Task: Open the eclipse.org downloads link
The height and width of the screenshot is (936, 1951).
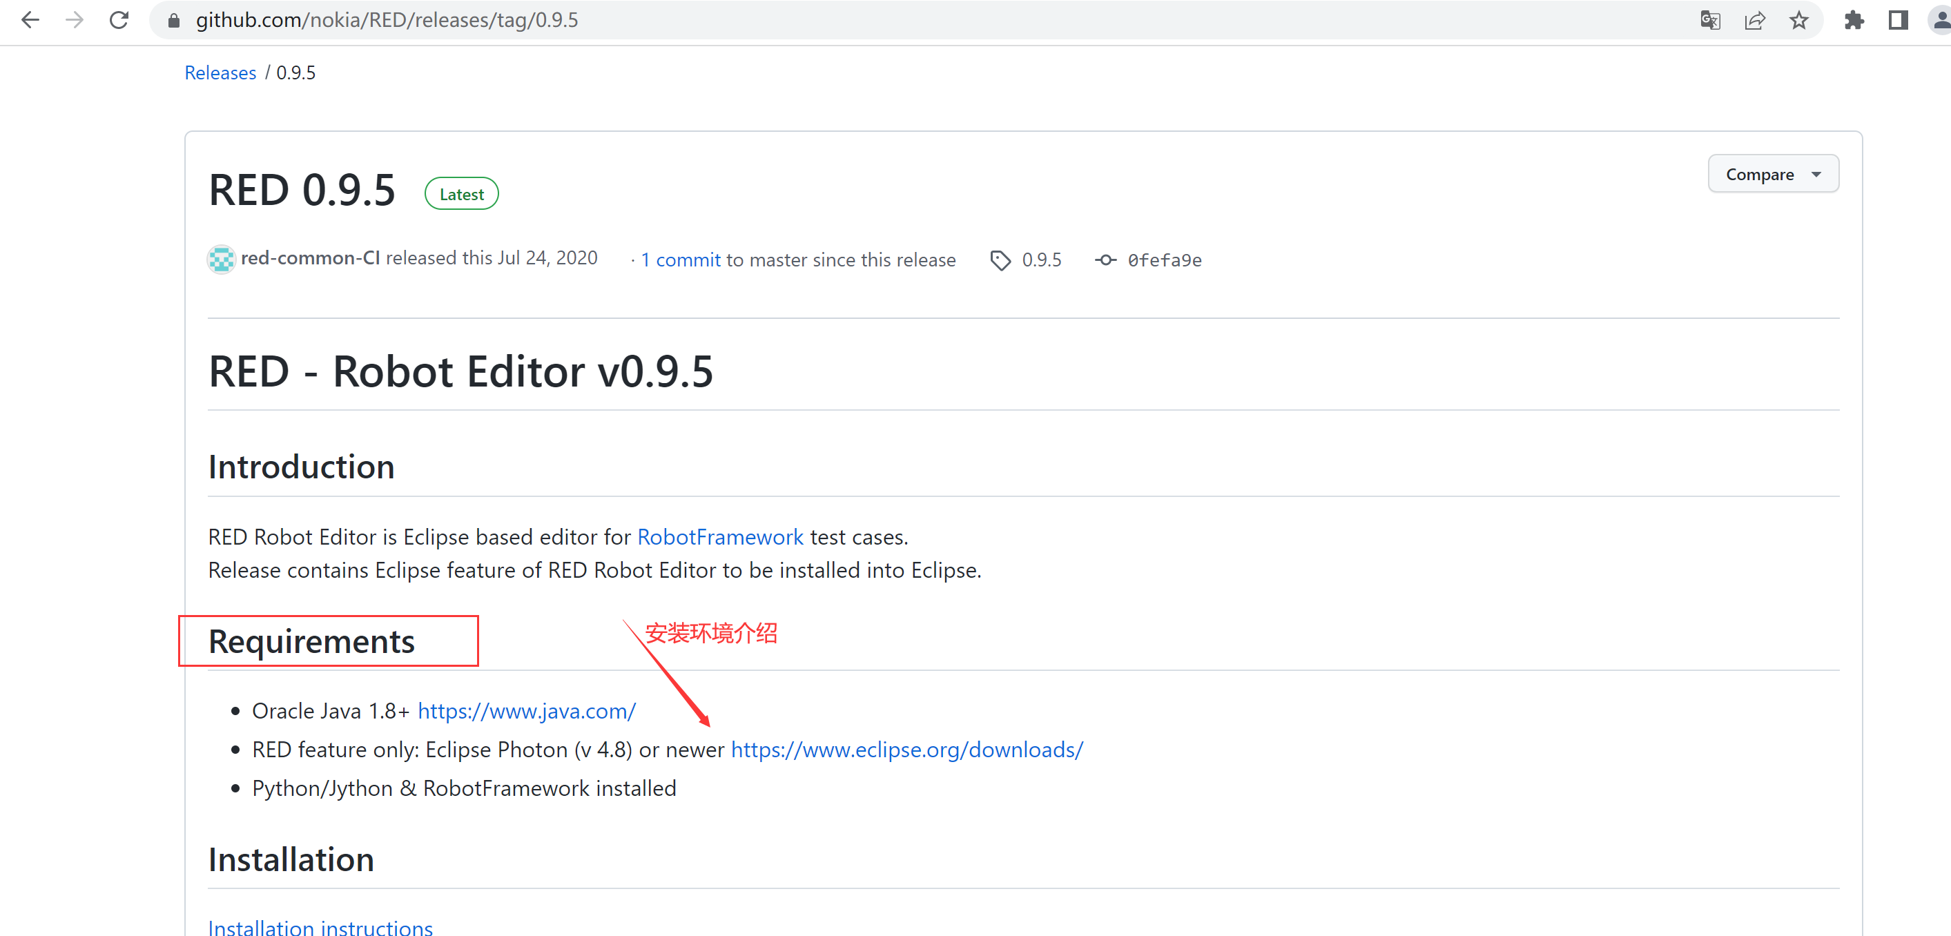Action: pos(906,750)
